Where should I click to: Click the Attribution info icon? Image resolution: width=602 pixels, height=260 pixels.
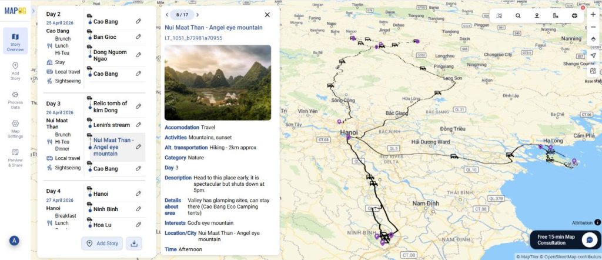[x=597, y=222]
